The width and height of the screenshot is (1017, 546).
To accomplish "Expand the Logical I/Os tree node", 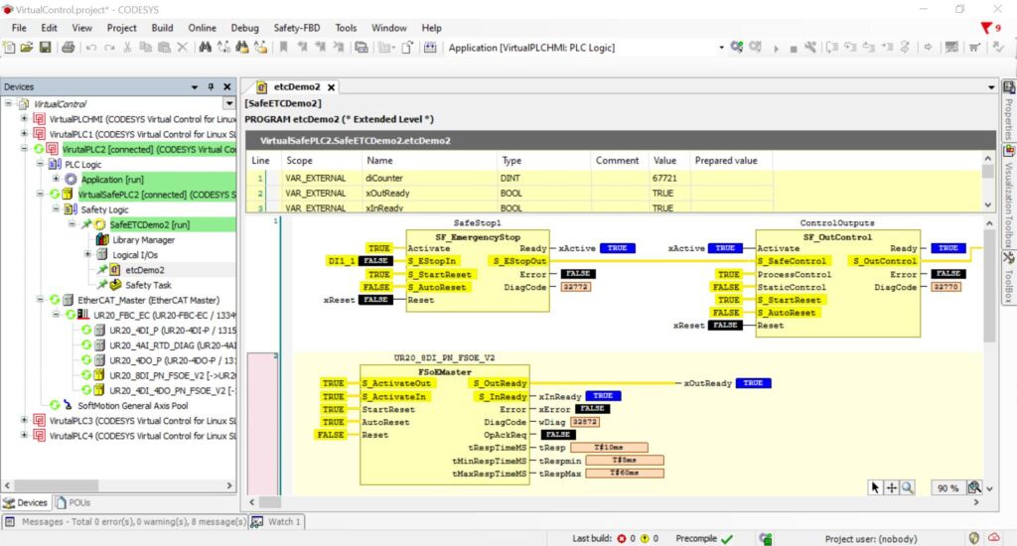I will pyautogui.click(x=88, y=255).
